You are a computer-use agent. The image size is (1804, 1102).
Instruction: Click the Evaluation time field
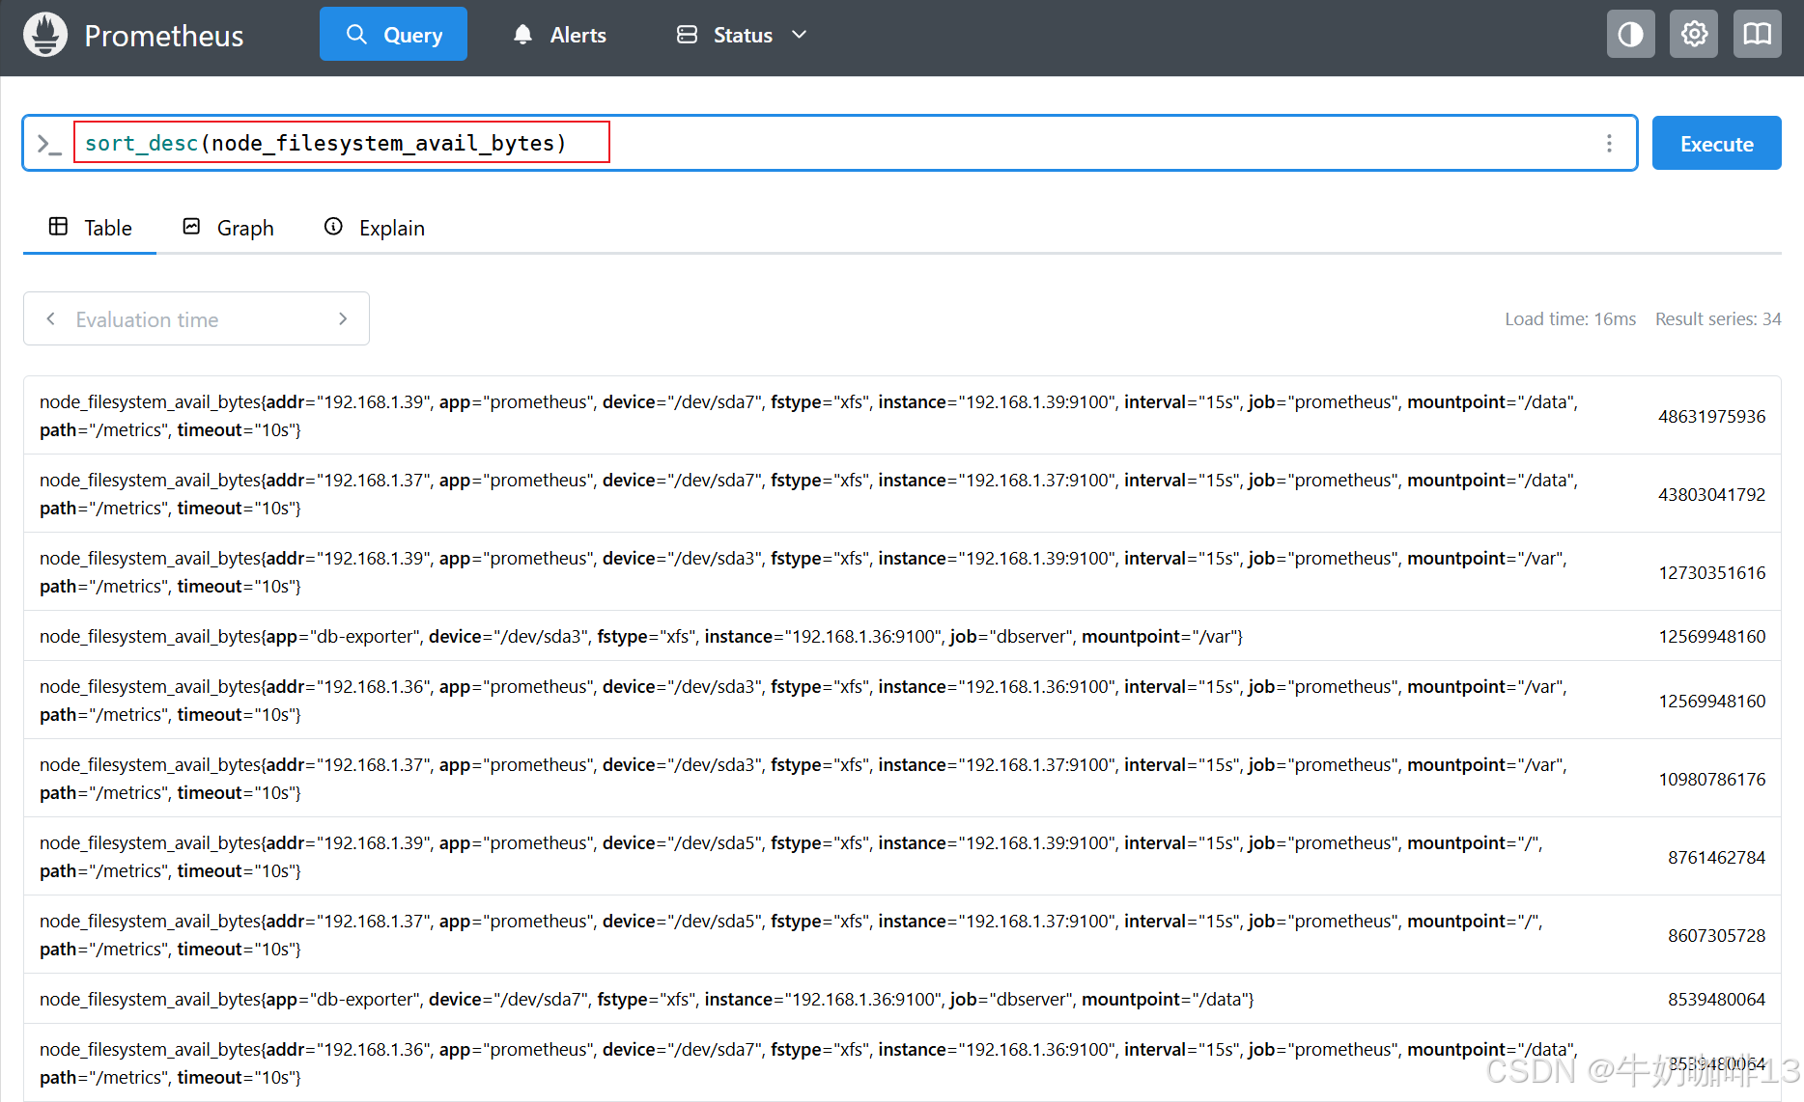(x=196, y=319)
